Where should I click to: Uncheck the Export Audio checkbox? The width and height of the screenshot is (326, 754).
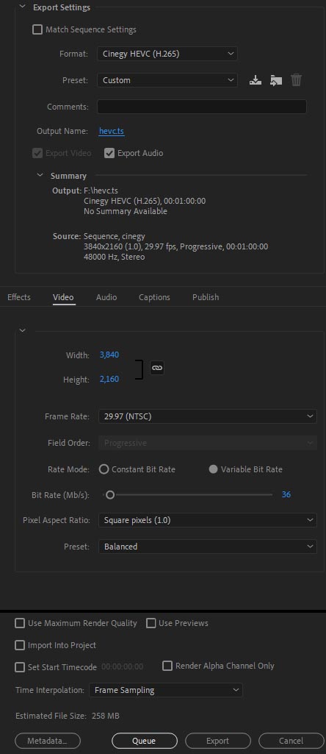tap(109, 154)
